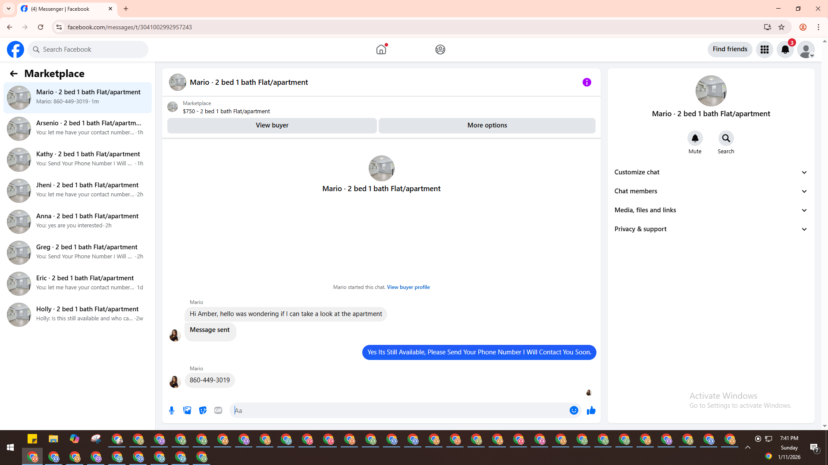The height and width of the screenshot is (465, 828).
Task: Search within the conversation
Action: [726, 138]
